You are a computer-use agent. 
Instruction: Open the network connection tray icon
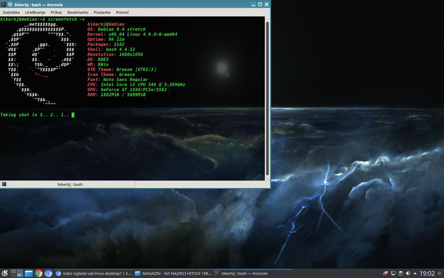point(393,273)
